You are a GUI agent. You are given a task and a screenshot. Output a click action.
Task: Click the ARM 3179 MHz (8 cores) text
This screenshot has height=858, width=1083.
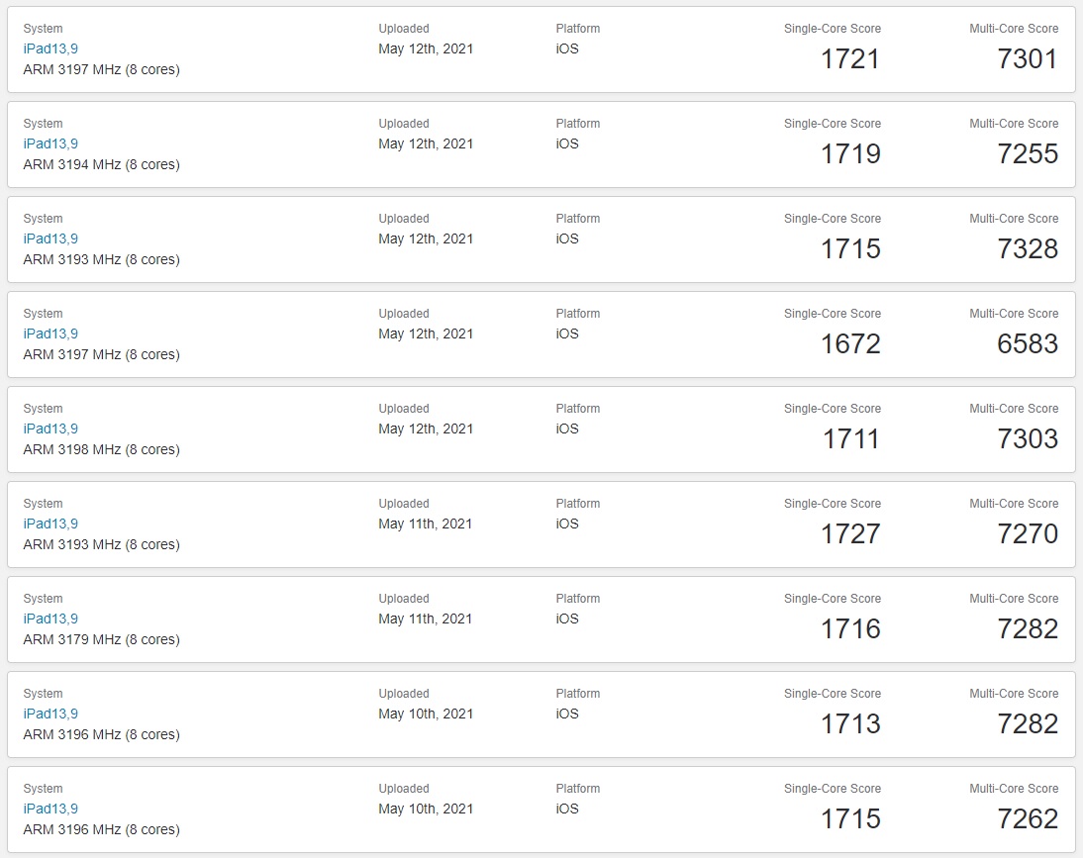pyautogui.click(x=102, y=639)
